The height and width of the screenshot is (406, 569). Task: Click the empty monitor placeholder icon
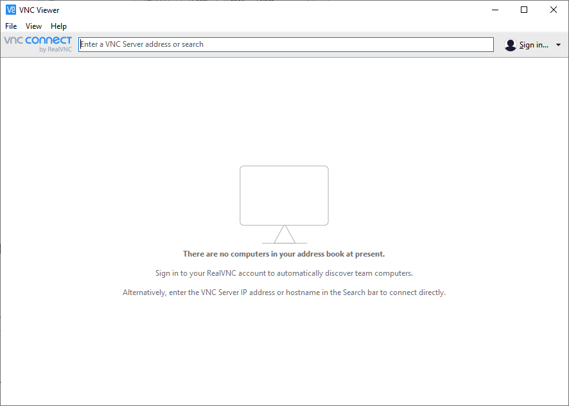(284, 205)
